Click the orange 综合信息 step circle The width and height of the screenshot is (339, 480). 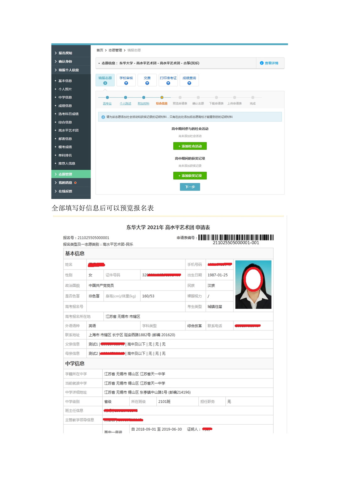(162, 97)
